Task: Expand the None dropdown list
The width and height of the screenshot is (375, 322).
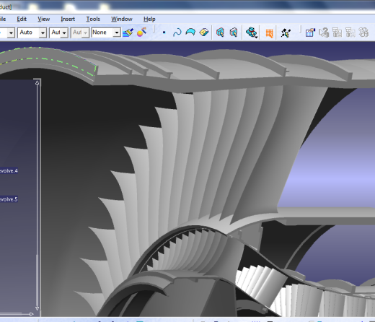Action: pos(117,32)
